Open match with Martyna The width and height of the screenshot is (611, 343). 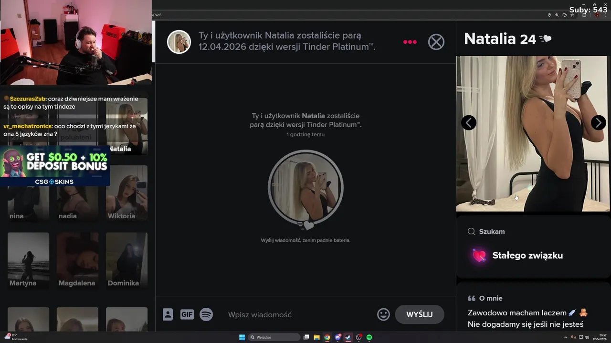28,260
